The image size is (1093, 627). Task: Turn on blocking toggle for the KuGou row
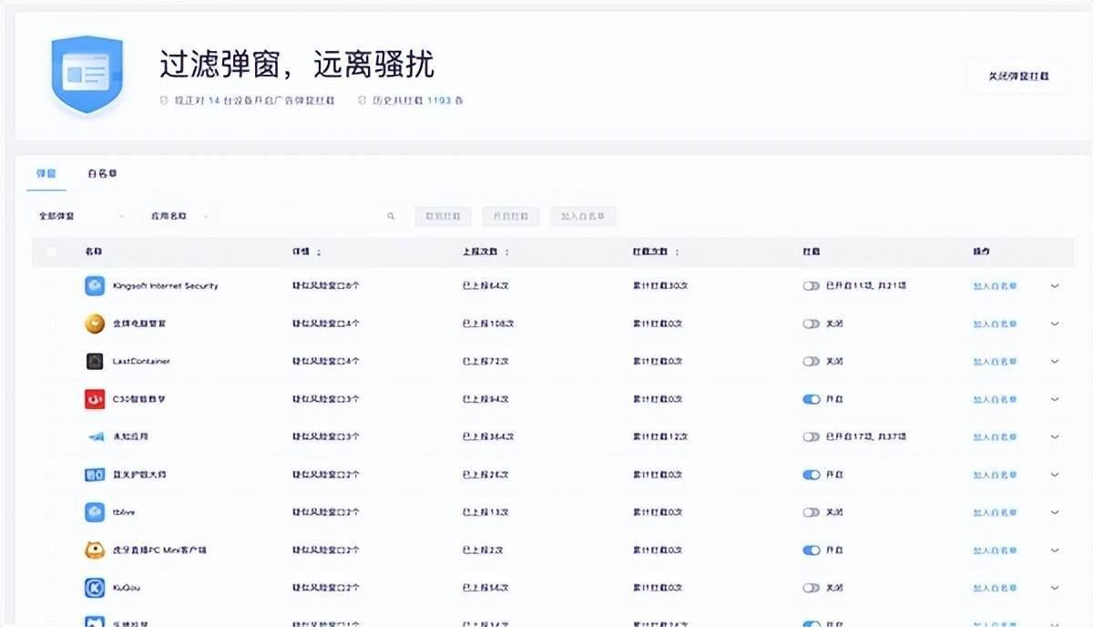(811, 588)
